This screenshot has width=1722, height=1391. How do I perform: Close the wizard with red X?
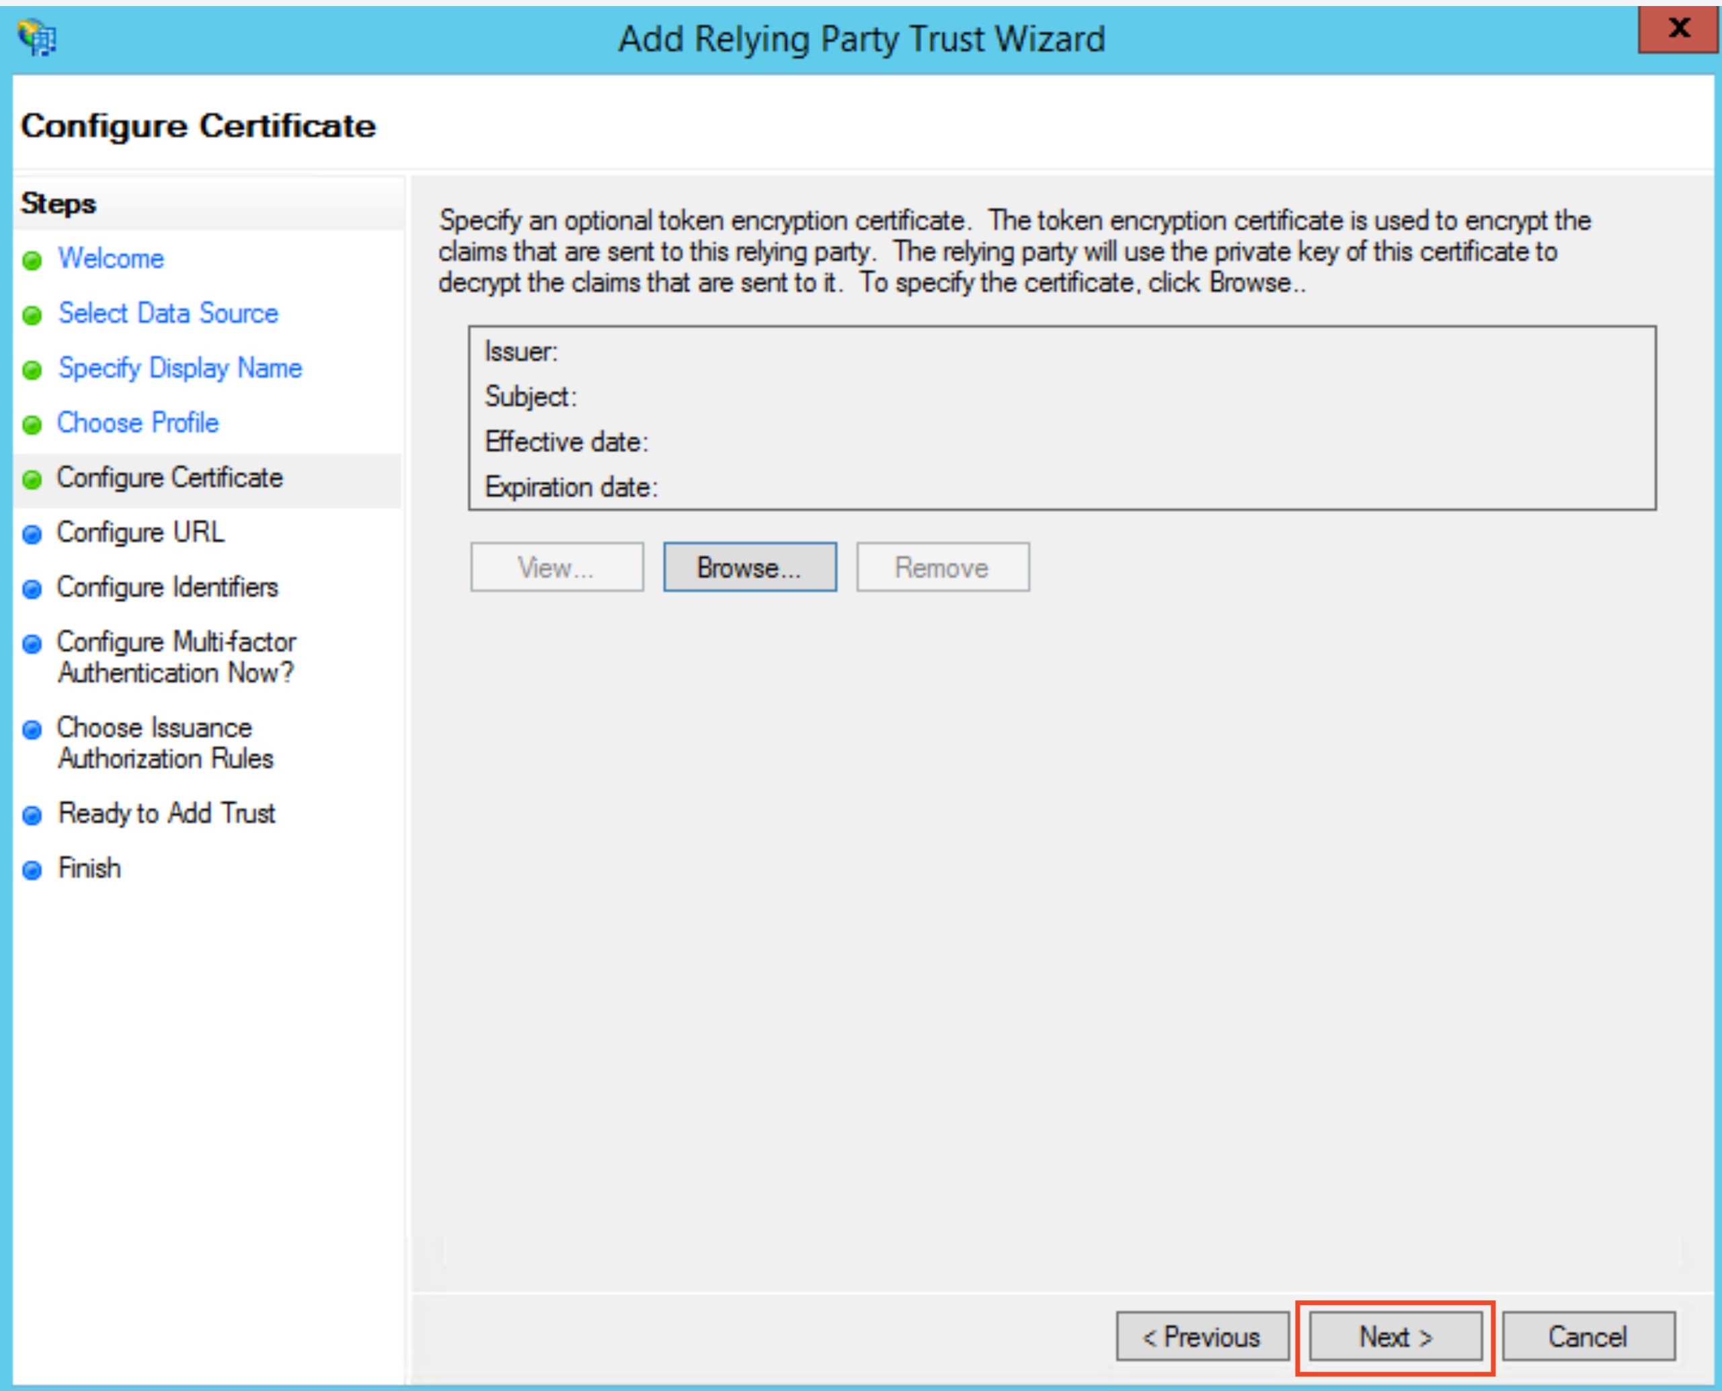[1678, 30]
